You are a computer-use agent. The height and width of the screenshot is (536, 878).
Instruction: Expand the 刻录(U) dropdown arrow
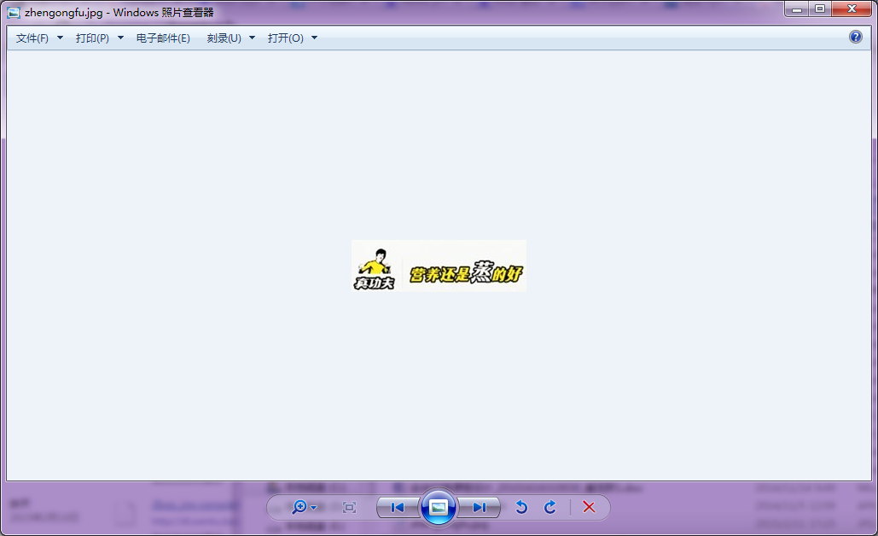[252, 38]
